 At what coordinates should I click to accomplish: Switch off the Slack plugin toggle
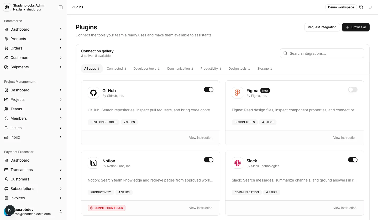pyautogui.click(x=353, y=160)
